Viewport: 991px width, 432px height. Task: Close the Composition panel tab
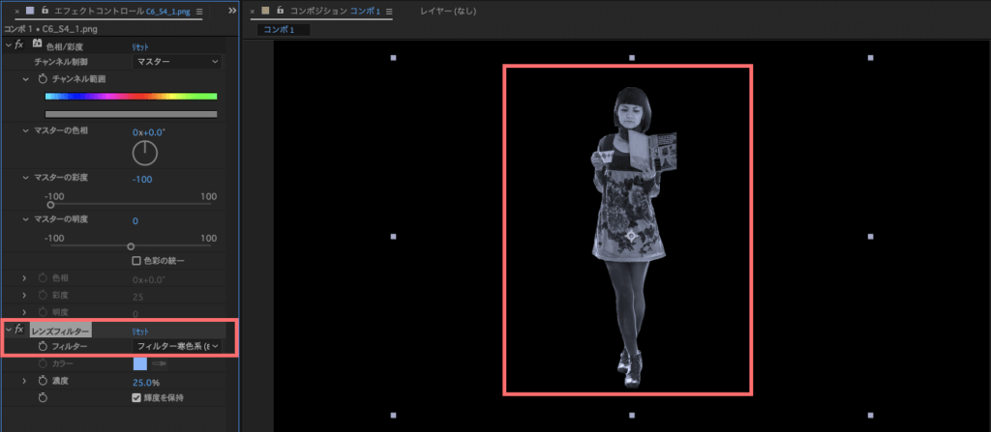[x=252, y=12]
